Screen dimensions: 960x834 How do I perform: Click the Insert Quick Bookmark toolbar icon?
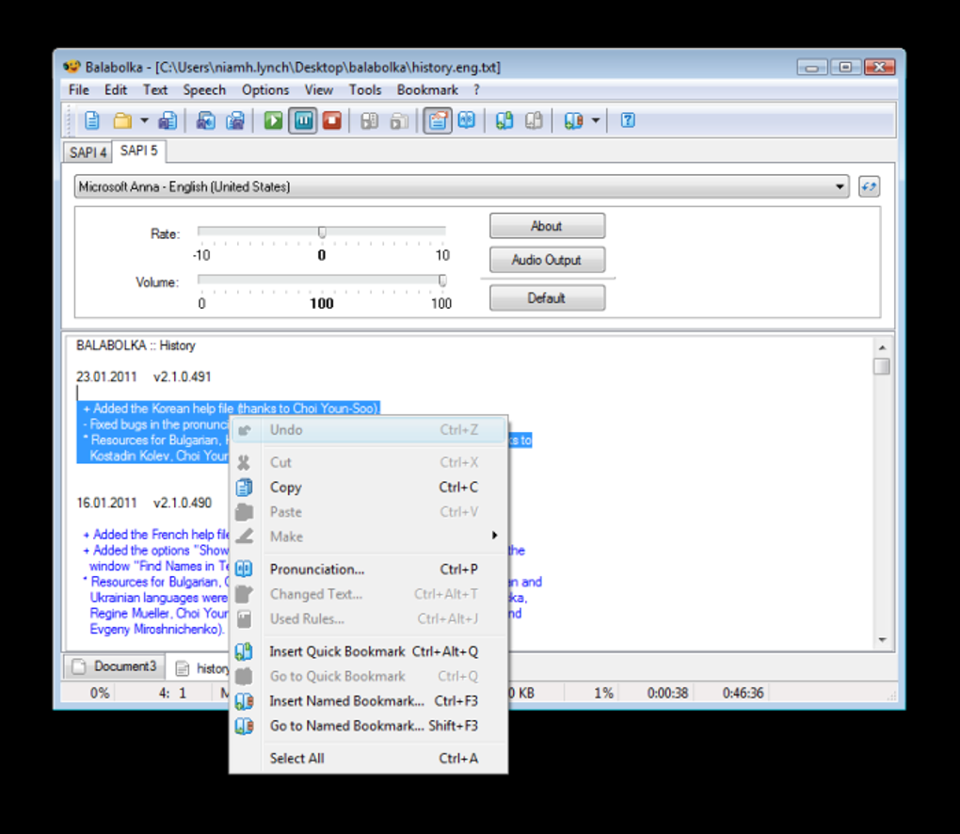[504, 120]
